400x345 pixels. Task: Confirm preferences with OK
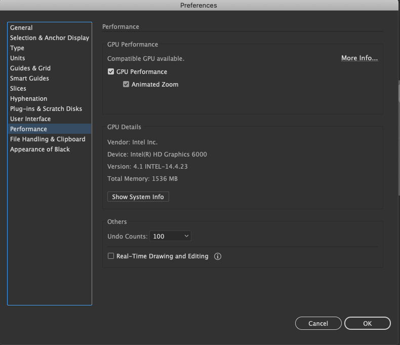tap(367, 323)
